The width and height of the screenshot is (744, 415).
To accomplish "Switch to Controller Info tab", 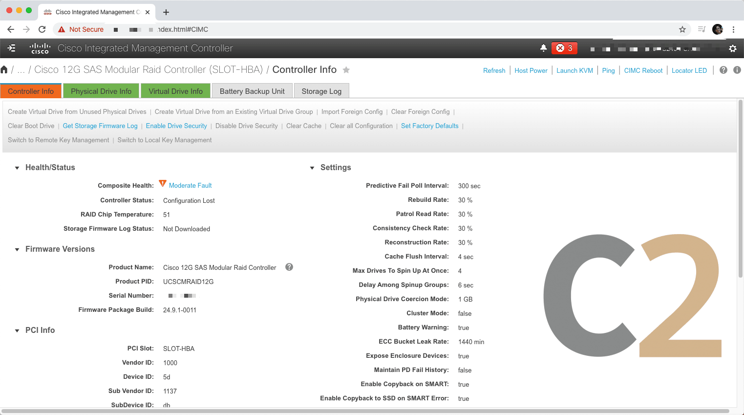I will 31,91.
